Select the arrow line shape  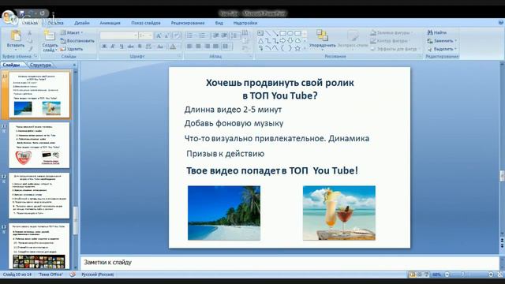[275, 33]
